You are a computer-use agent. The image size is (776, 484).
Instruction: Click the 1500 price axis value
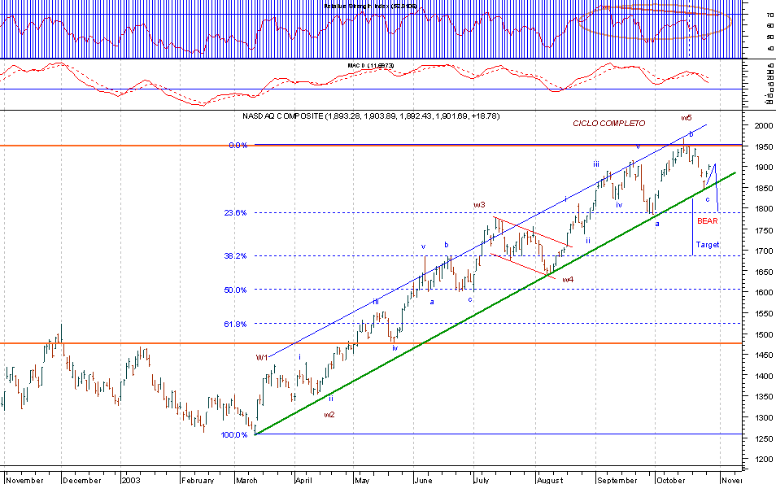tap(765, 334)
